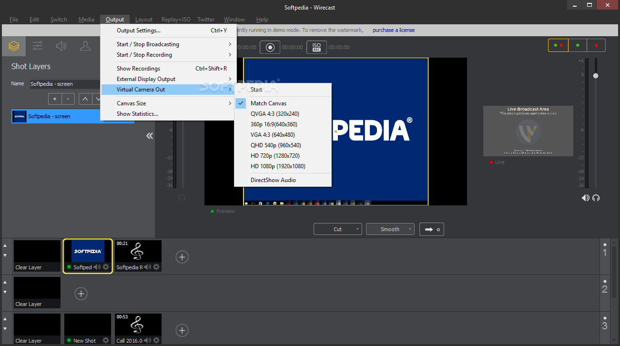Open Call 2016.0 shot settings gear

pos(156,340)
